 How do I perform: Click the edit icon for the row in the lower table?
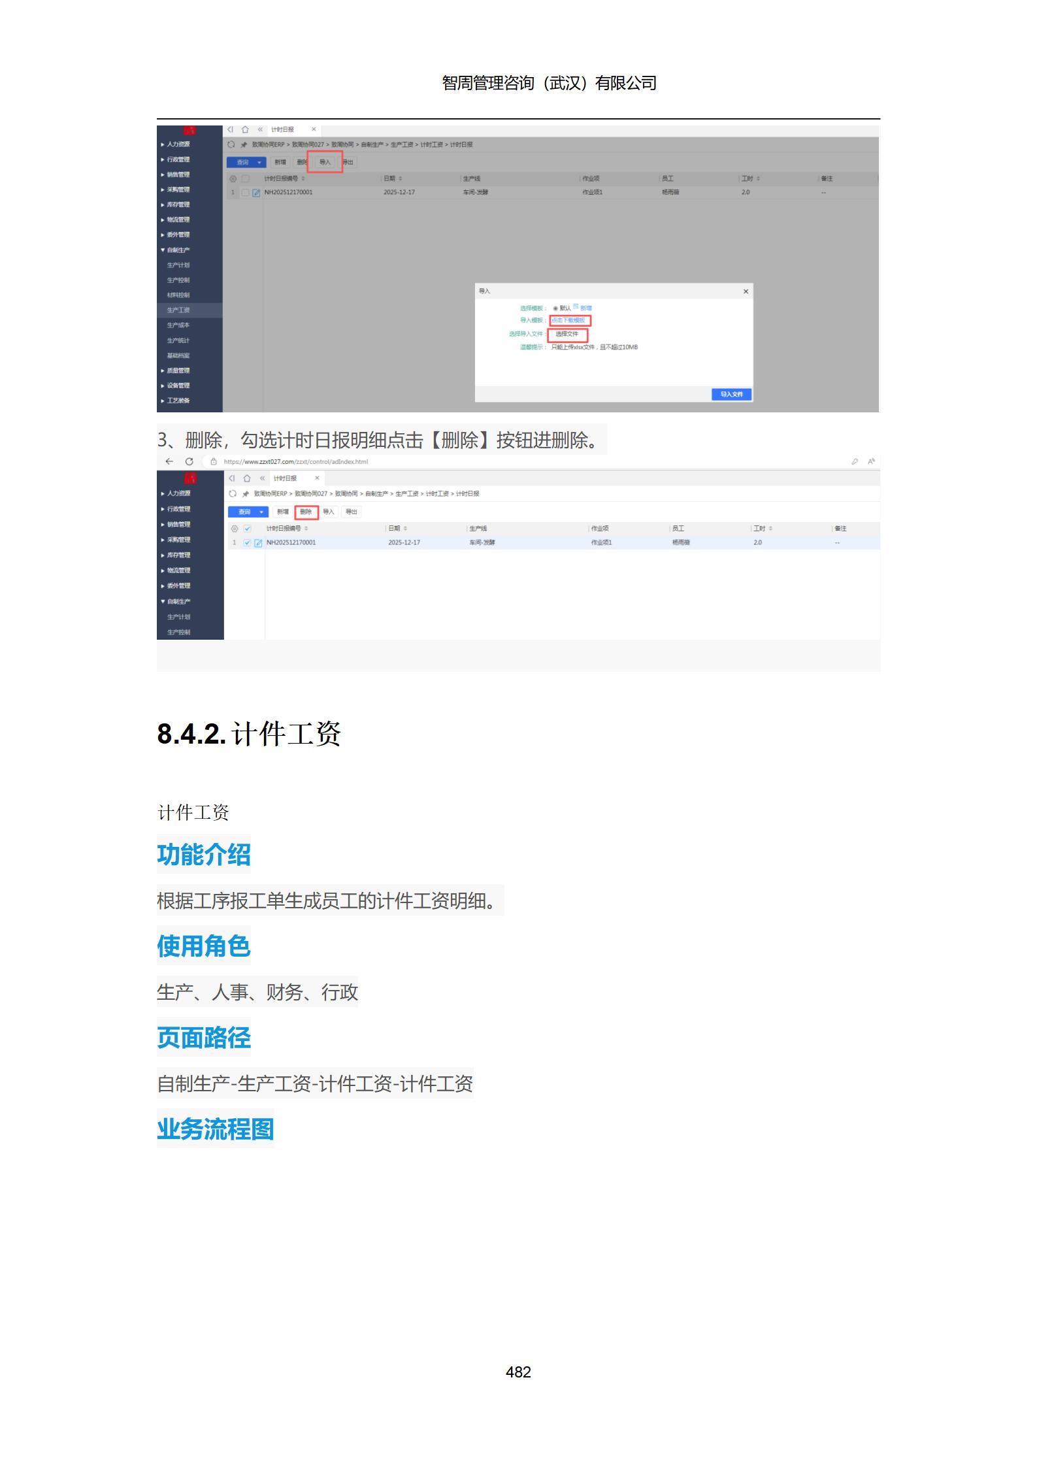coord(258,543)
